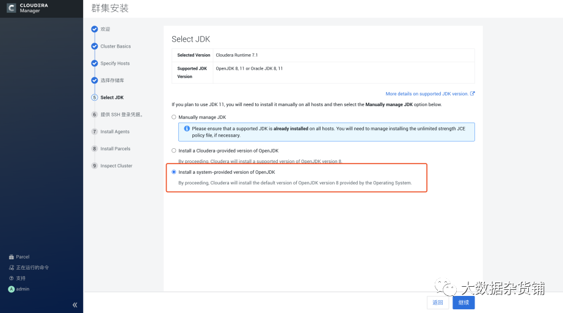Click the support question mark icon
The image size is (563, 313).
click(x=11, y=278)
